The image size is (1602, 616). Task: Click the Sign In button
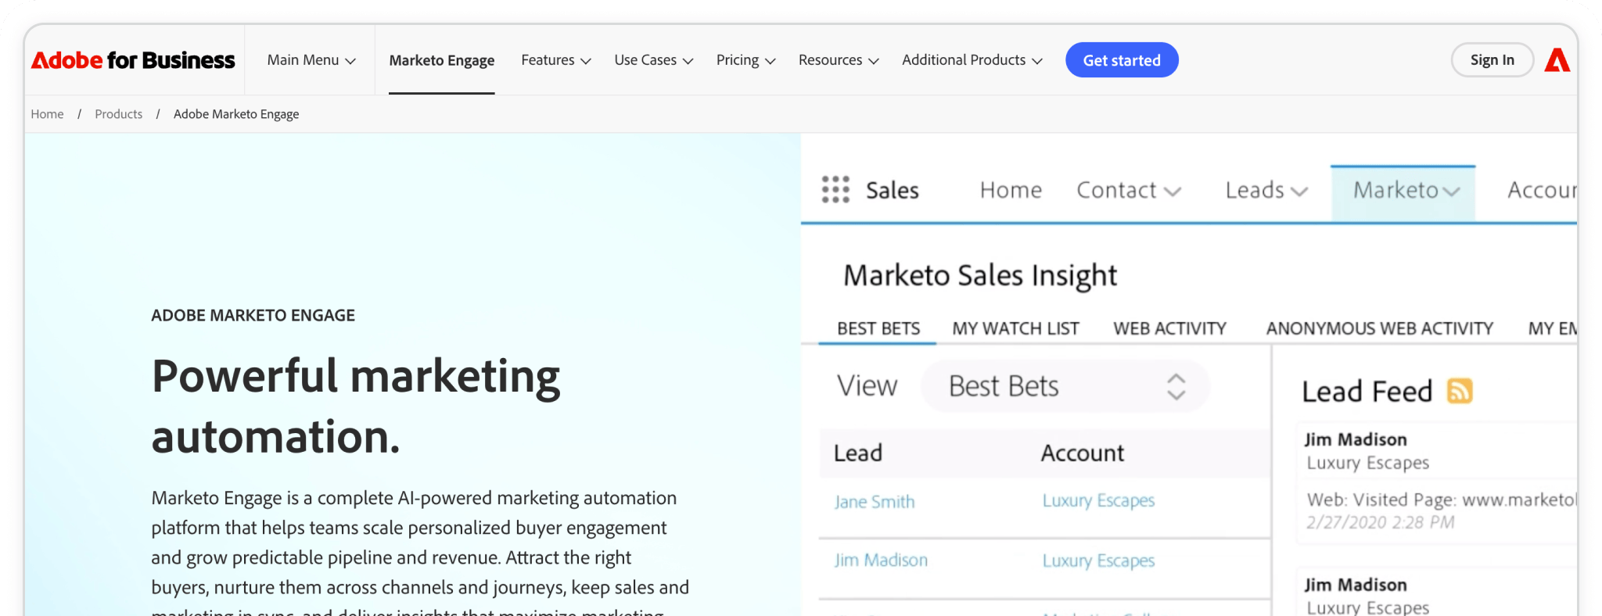coord(1492,60)
